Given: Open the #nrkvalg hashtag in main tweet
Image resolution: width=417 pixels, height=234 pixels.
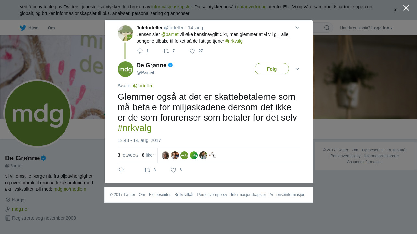Looking at the screenshot, I should (x=135, y=128).
